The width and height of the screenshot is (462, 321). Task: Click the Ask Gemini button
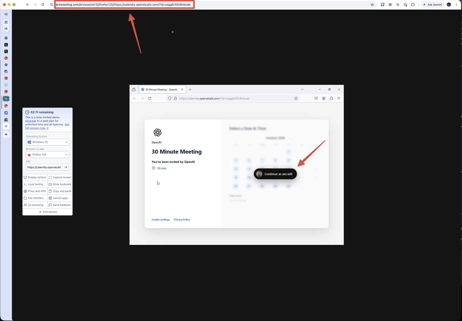pos(432,5)
